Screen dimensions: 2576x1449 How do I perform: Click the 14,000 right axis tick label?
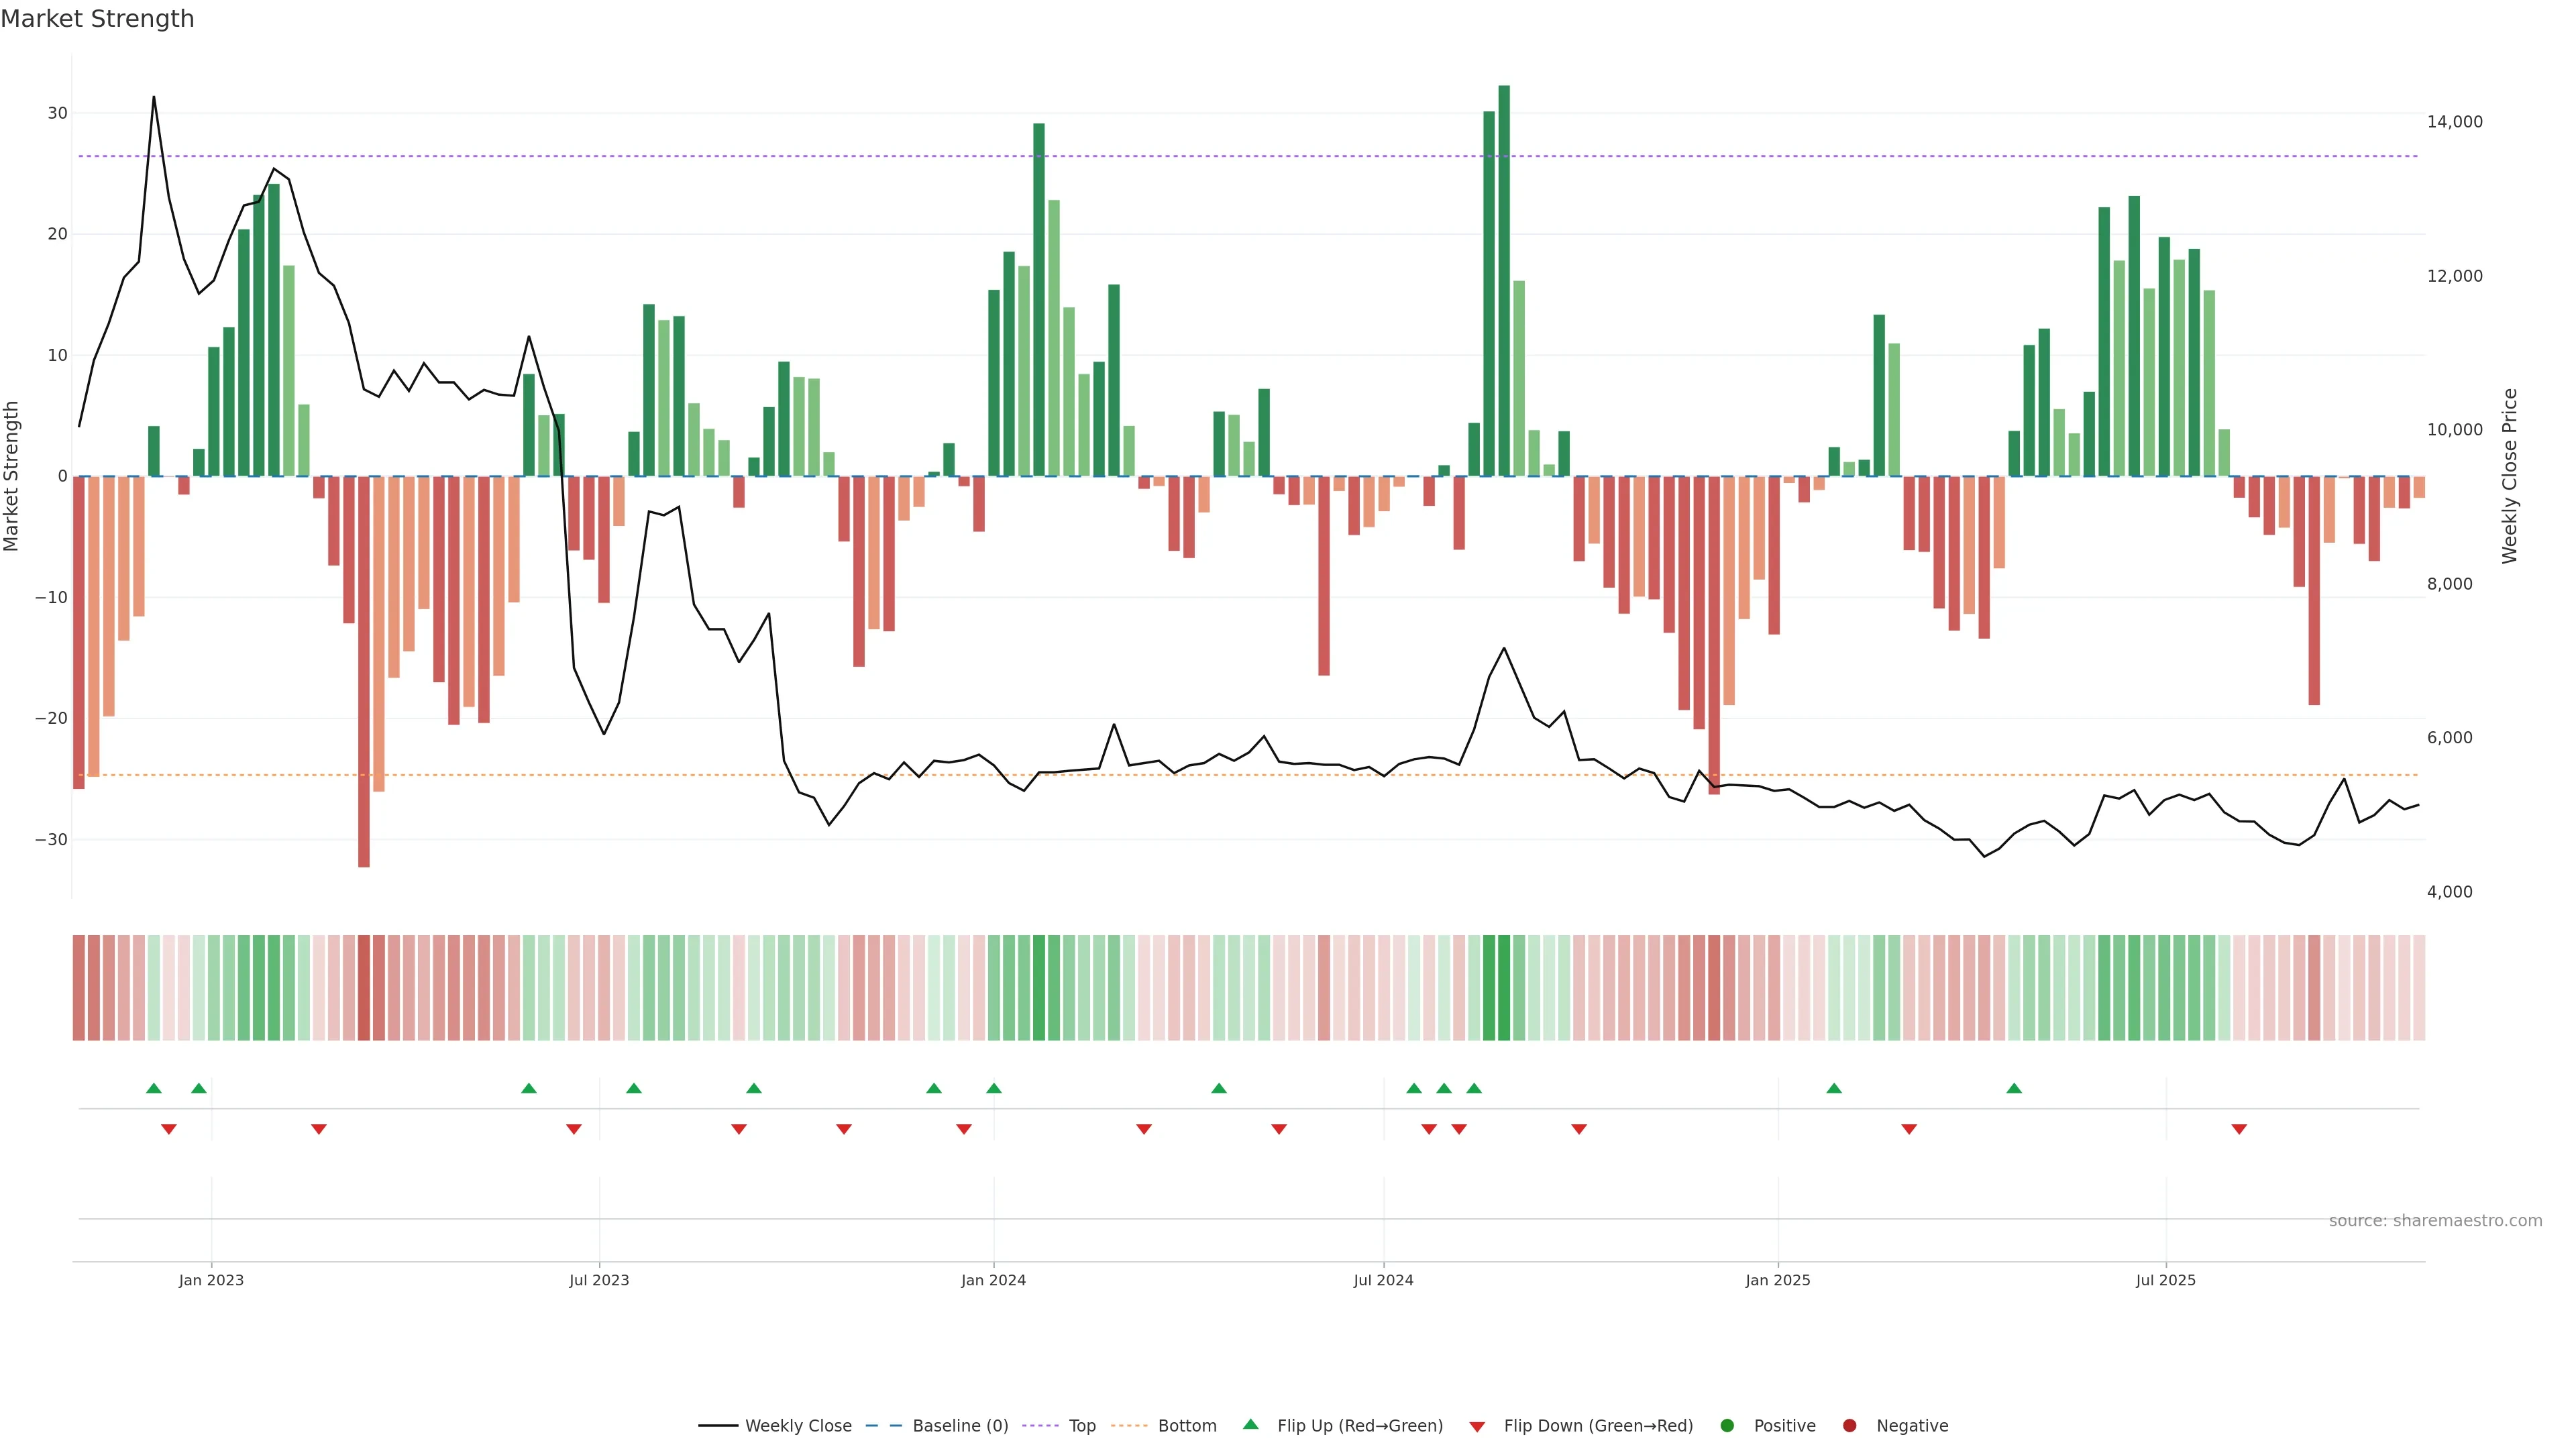pyautogui.click(x=2454, y=122)
